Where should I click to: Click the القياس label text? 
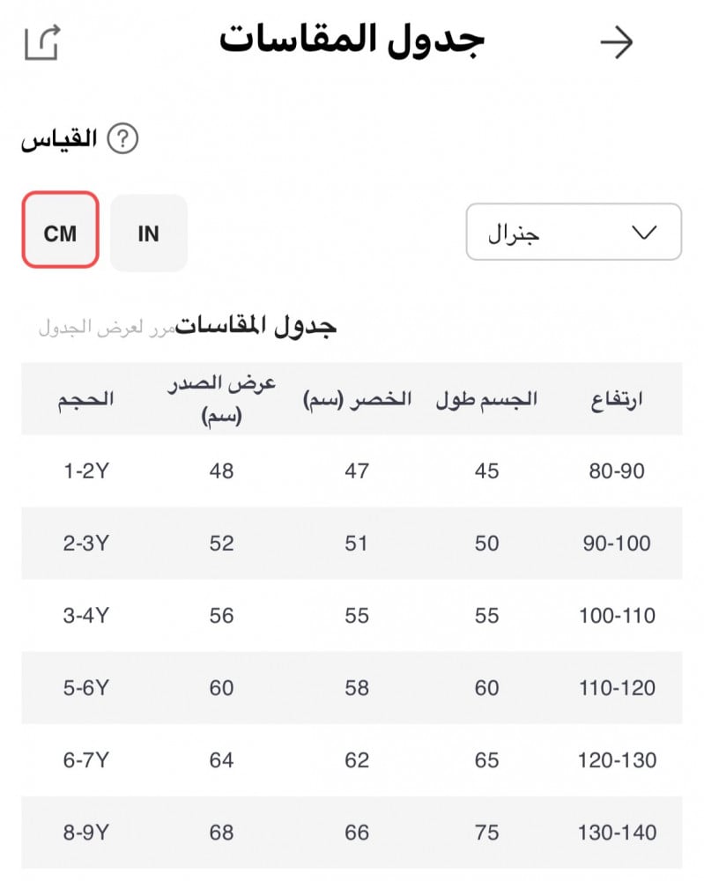(59, 140)
